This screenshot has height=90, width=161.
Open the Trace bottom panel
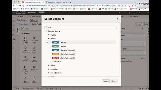click(59, 88)
